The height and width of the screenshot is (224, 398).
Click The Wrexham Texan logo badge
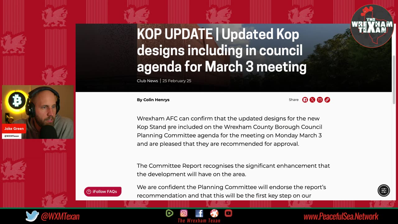pyautogui.click(x=372, y=26)
